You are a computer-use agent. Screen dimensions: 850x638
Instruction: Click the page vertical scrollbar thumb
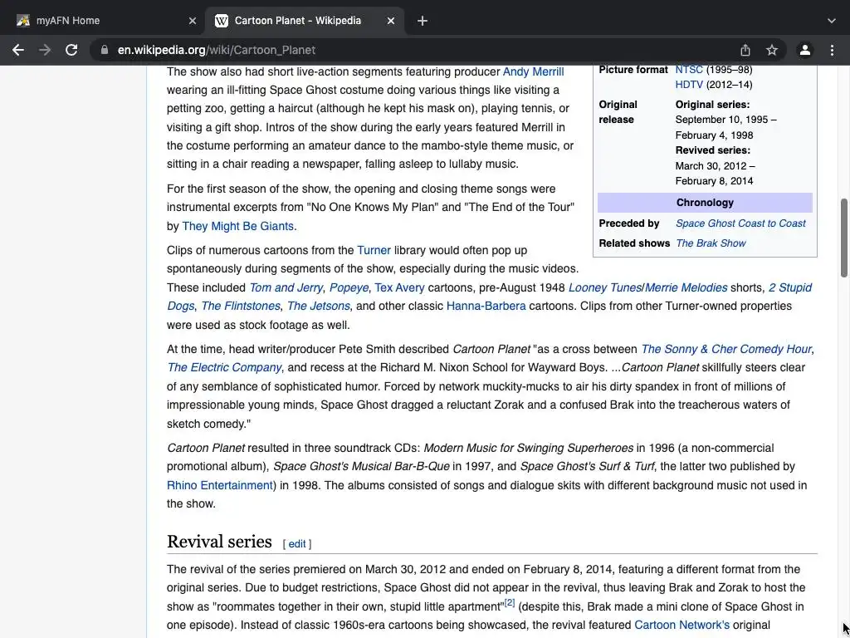point(843,238)
